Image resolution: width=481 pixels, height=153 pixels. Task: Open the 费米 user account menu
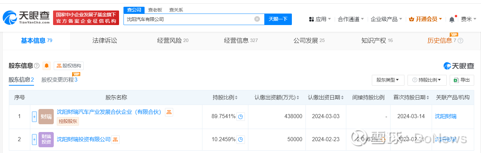pos(469,19)
